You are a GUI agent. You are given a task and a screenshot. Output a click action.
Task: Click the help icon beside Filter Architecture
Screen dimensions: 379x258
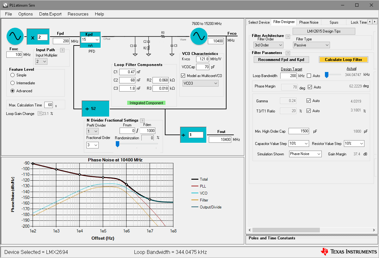click(x=288, y=37)
